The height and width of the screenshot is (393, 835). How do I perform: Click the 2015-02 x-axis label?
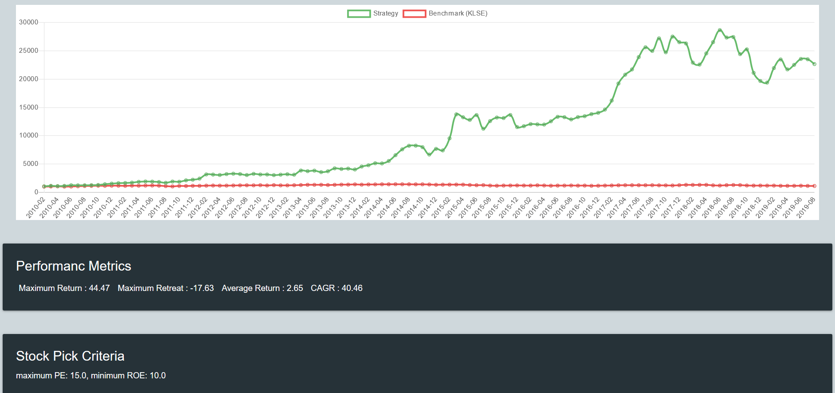[441, 208]
